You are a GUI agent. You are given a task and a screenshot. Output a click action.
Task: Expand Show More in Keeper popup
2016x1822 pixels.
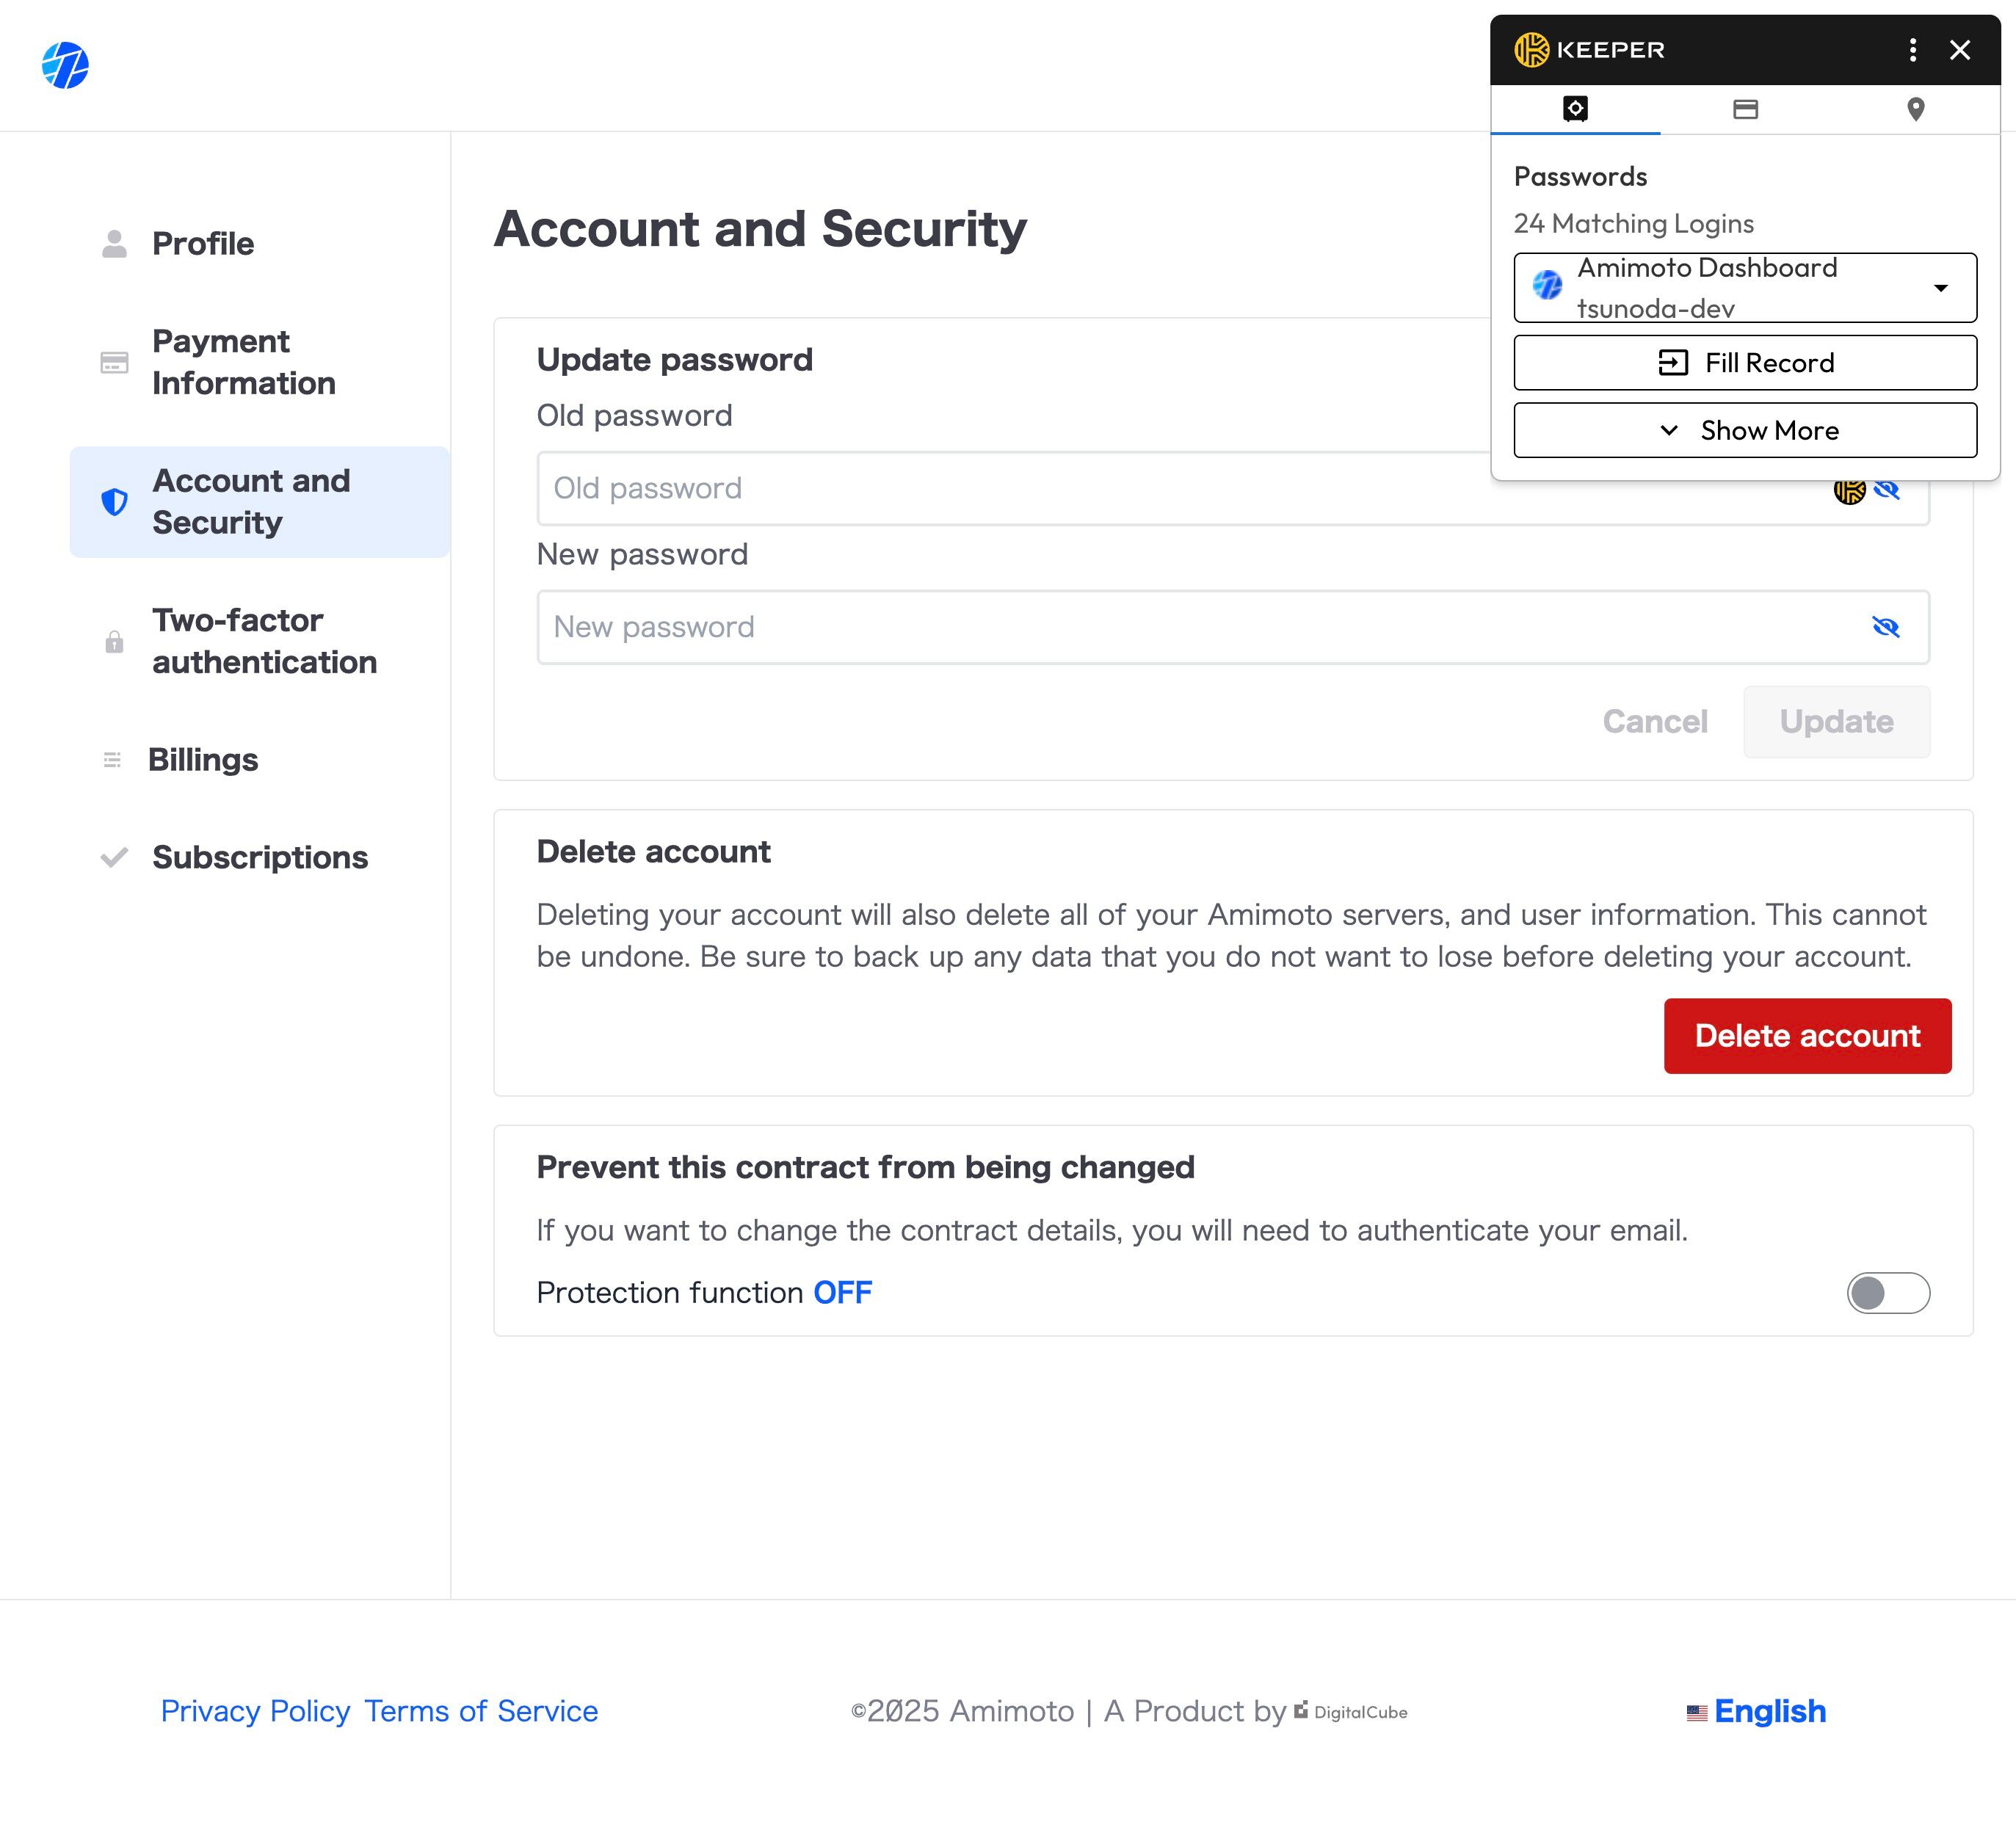(x=1745, y=430)
